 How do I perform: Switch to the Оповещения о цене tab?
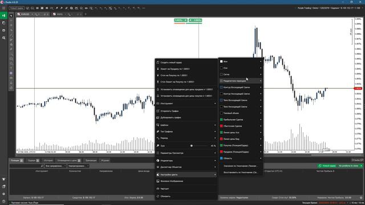68,161
